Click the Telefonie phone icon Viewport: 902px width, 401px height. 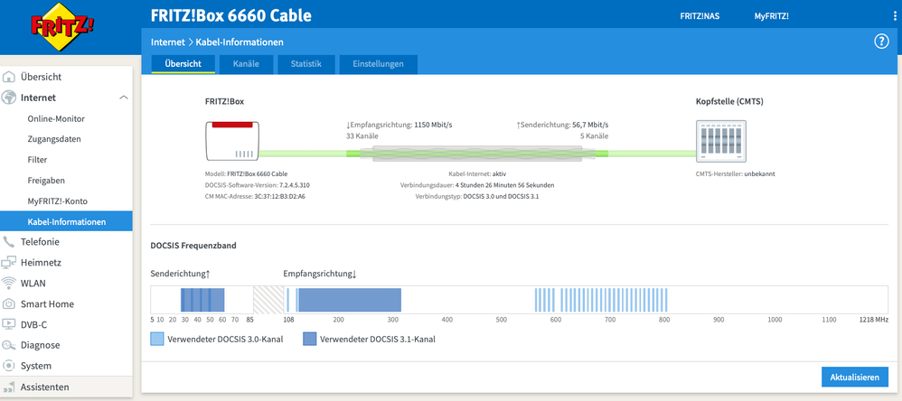point(9,242)
